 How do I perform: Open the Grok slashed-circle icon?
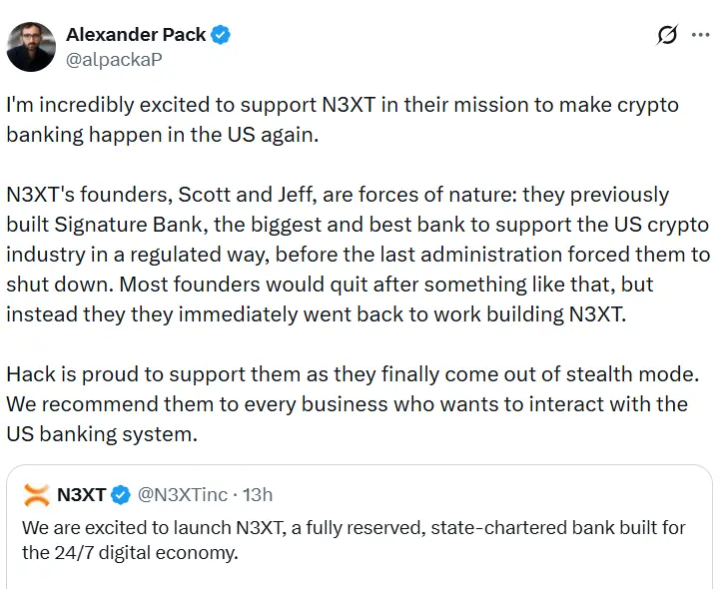coord(667,35)
